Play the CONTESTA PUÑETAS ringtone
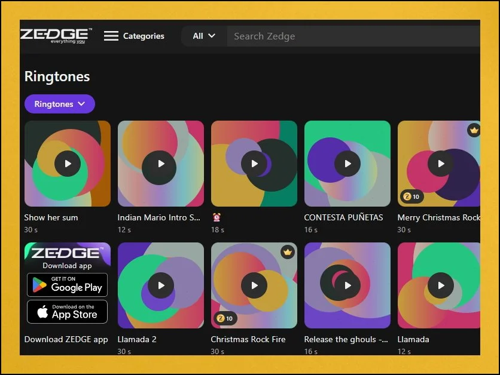Image resolution: width=500 pixels, height=375 pixels. click(347, 164)
